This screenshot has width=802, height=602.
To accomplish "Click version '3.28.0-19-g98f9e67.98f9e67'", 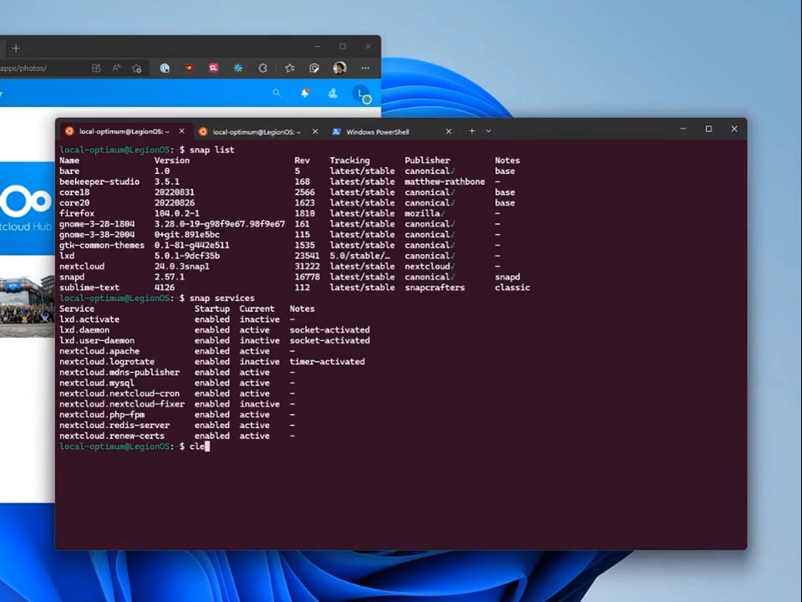I will point(220,224).
